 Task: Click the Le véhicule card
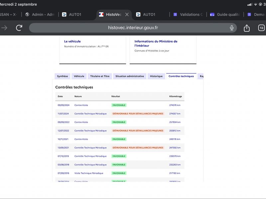coord(93,50)
